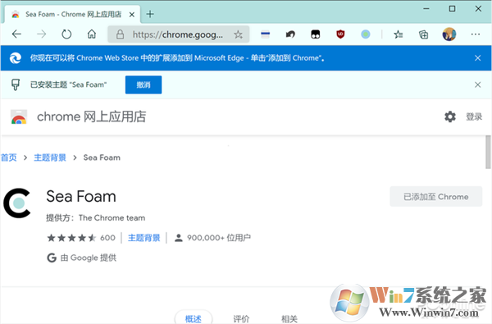Select the 概述 overview tab

point(194,318)
